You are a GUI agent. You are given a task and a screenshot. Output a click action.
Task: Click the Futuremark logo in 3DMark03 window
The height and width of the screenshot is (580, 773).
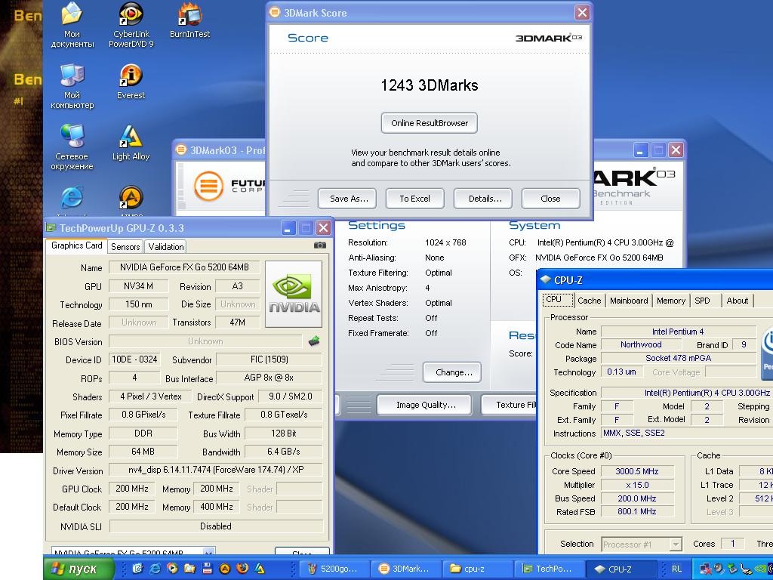(x=208, y=186)
